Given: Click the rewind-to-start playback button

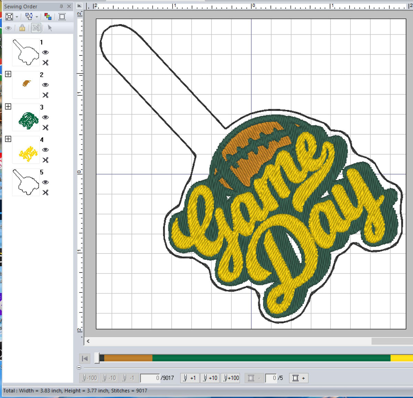Looking at the screenshot, I should click(85, 358).
